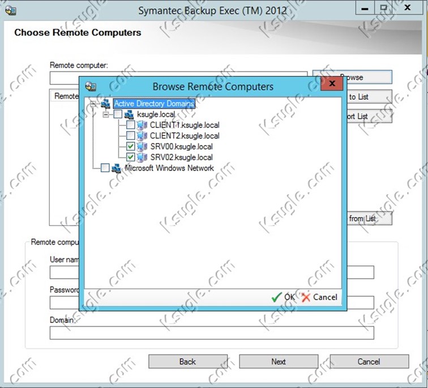This screenshot has height=388, width=428.
Task: Click the Active Directory Domains network icon
Action: point(106,104)
